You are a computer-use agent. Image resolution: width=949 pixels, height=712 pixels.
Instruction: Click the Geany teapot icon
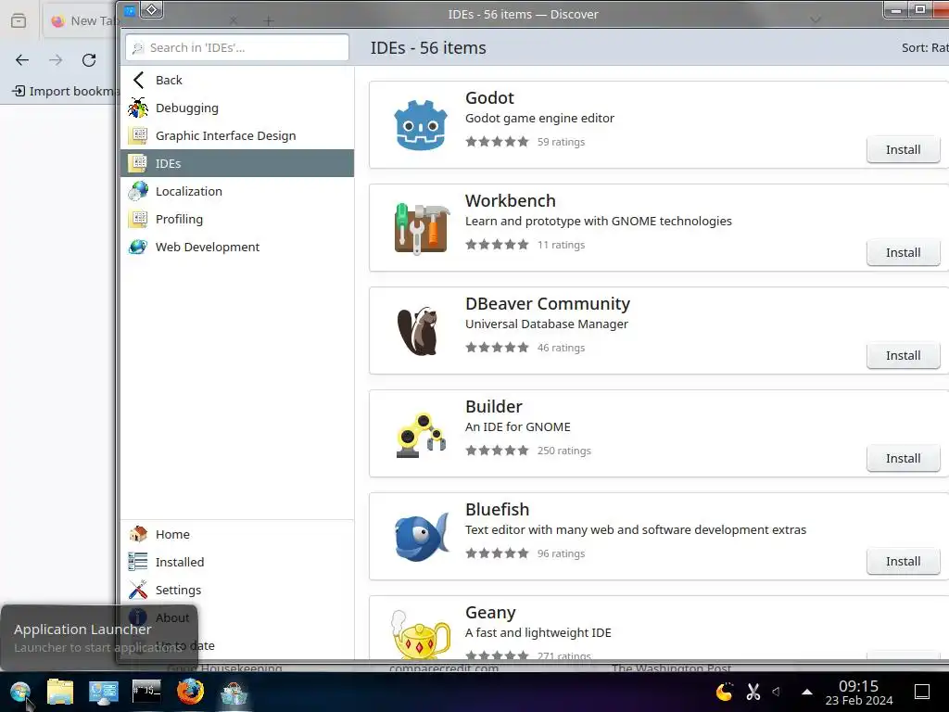tap(422, 634)
